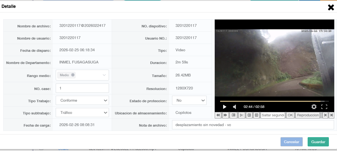Jump to previous video file
The image size is (337, 151).
click(x=325, y=115)
